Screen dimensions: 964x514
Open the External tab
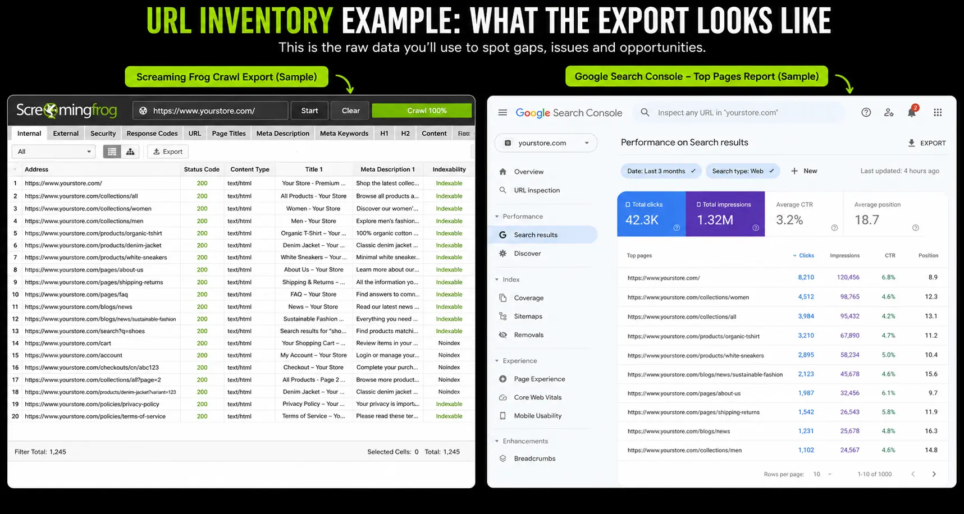tap(66, 134)
